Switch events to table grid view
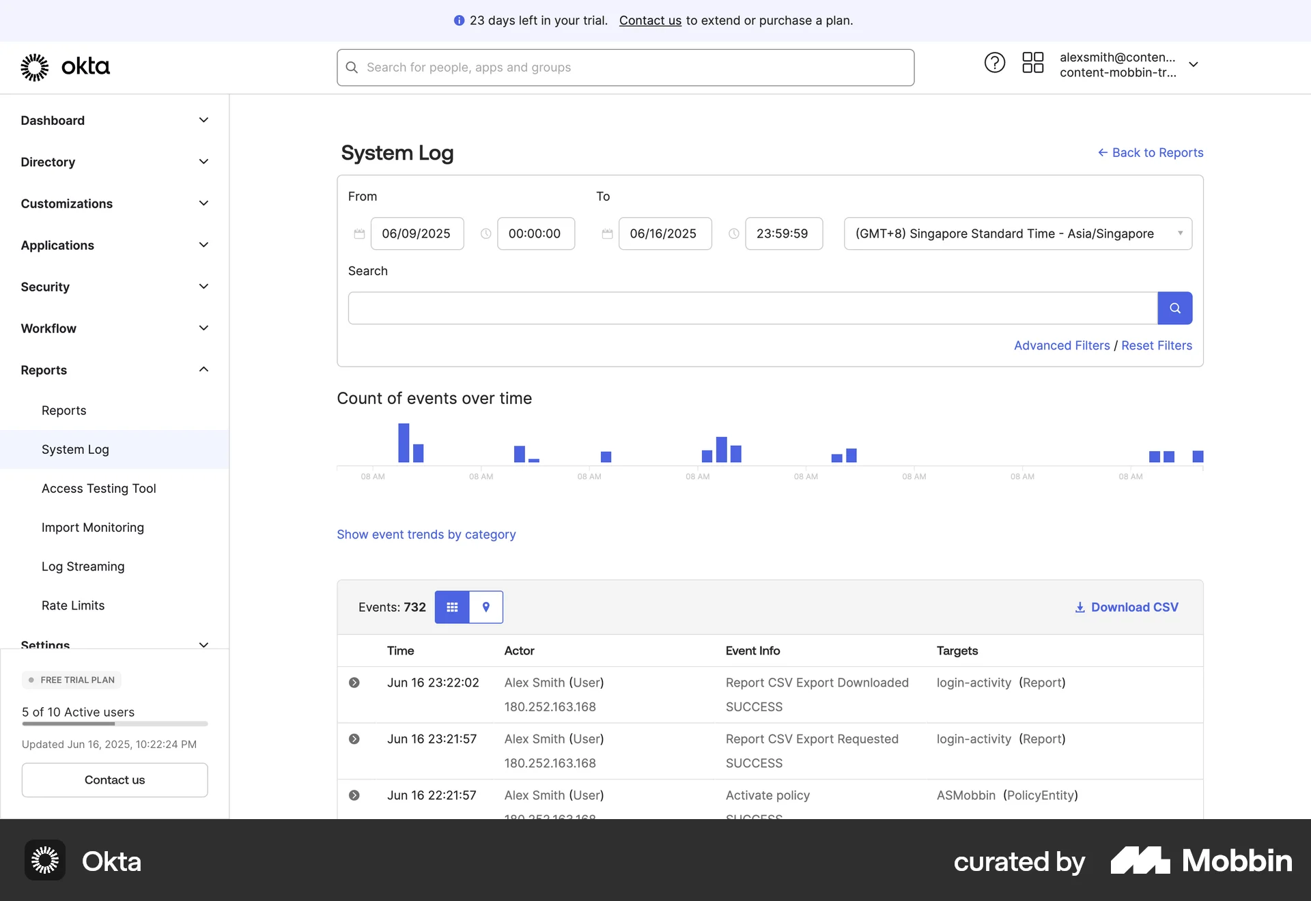This screenshot has width=1311, height=901. tap(451, 607)
